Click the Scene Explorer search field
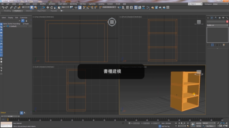 [9, 21]
